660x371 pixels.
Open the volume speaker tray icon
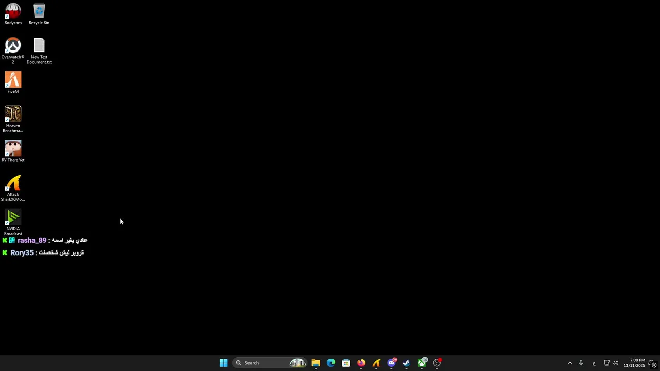tap(615, 363)
